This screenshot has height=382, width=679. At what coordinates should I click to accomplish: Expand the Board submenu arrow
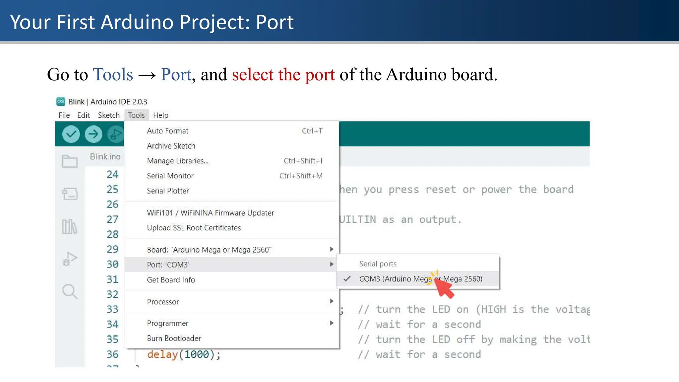(x=332, y=249)
